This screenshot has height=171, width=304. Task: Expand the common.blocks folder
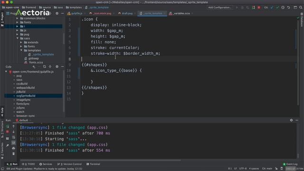pyautogui.click(x=17, y=18)
